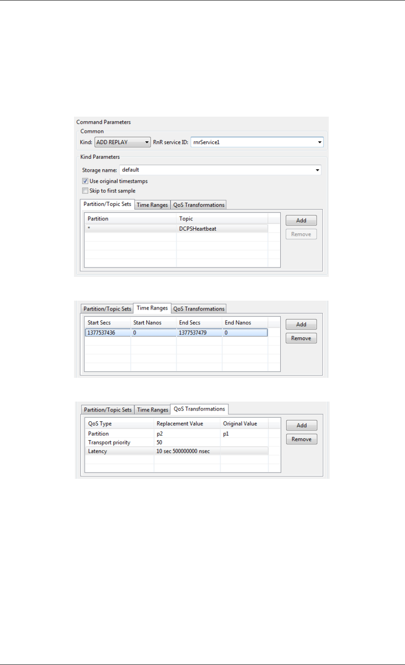405x665 pixels.
Task: Switch to Partition/Topic Sets tab in the QoS Type panel
Action: pos(108,410)
